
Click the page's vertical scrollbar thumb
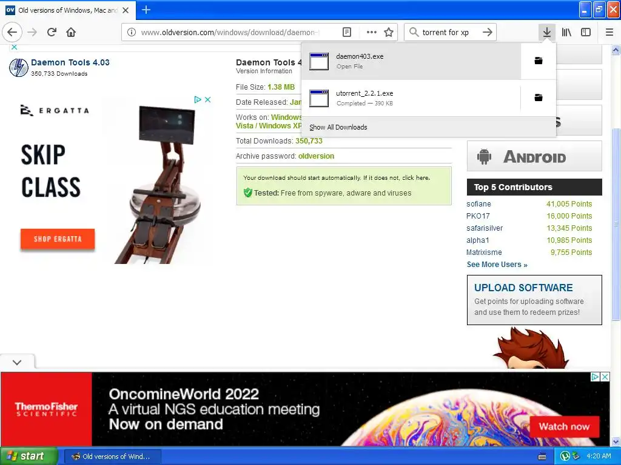616,224
